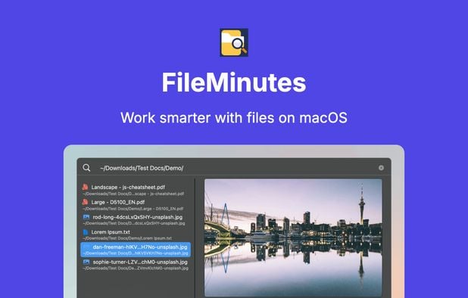Click the image icon beside rod-long unsplash.jpg
This screenshot has height=298, width=468.
[86, 217]
